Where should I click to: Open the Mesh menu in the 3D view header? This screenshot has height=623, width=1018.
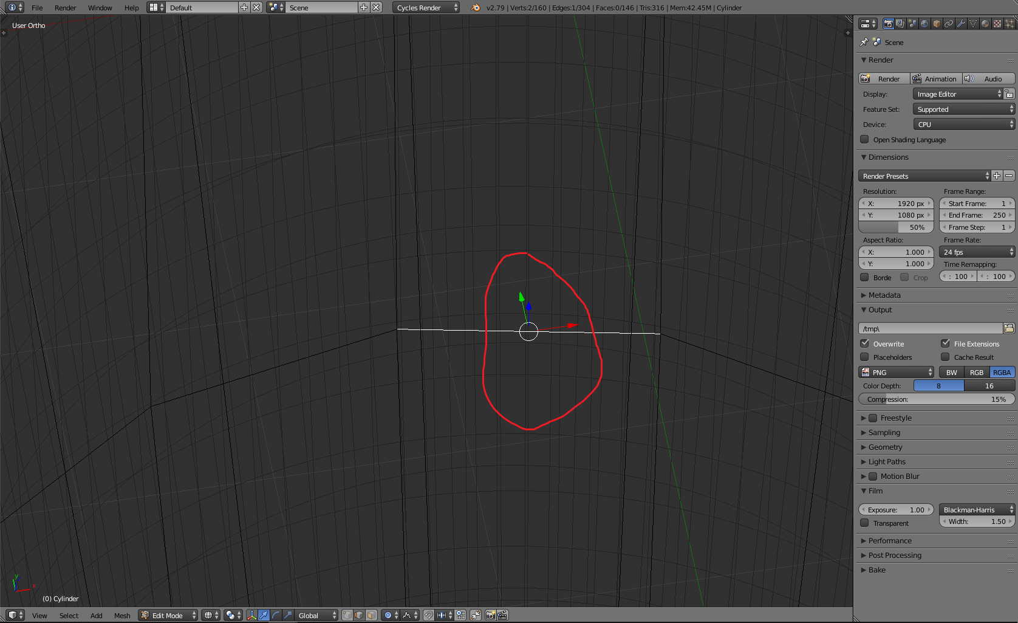pos(122,615)
